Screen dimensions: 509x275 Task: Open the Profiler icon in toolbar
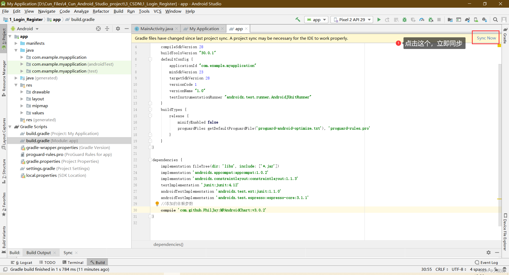click(x=422, y=19)
